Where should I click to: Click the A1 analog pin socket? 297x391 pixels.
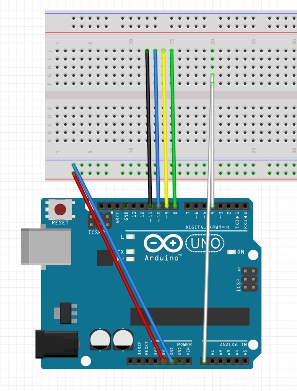click(213, 361)
